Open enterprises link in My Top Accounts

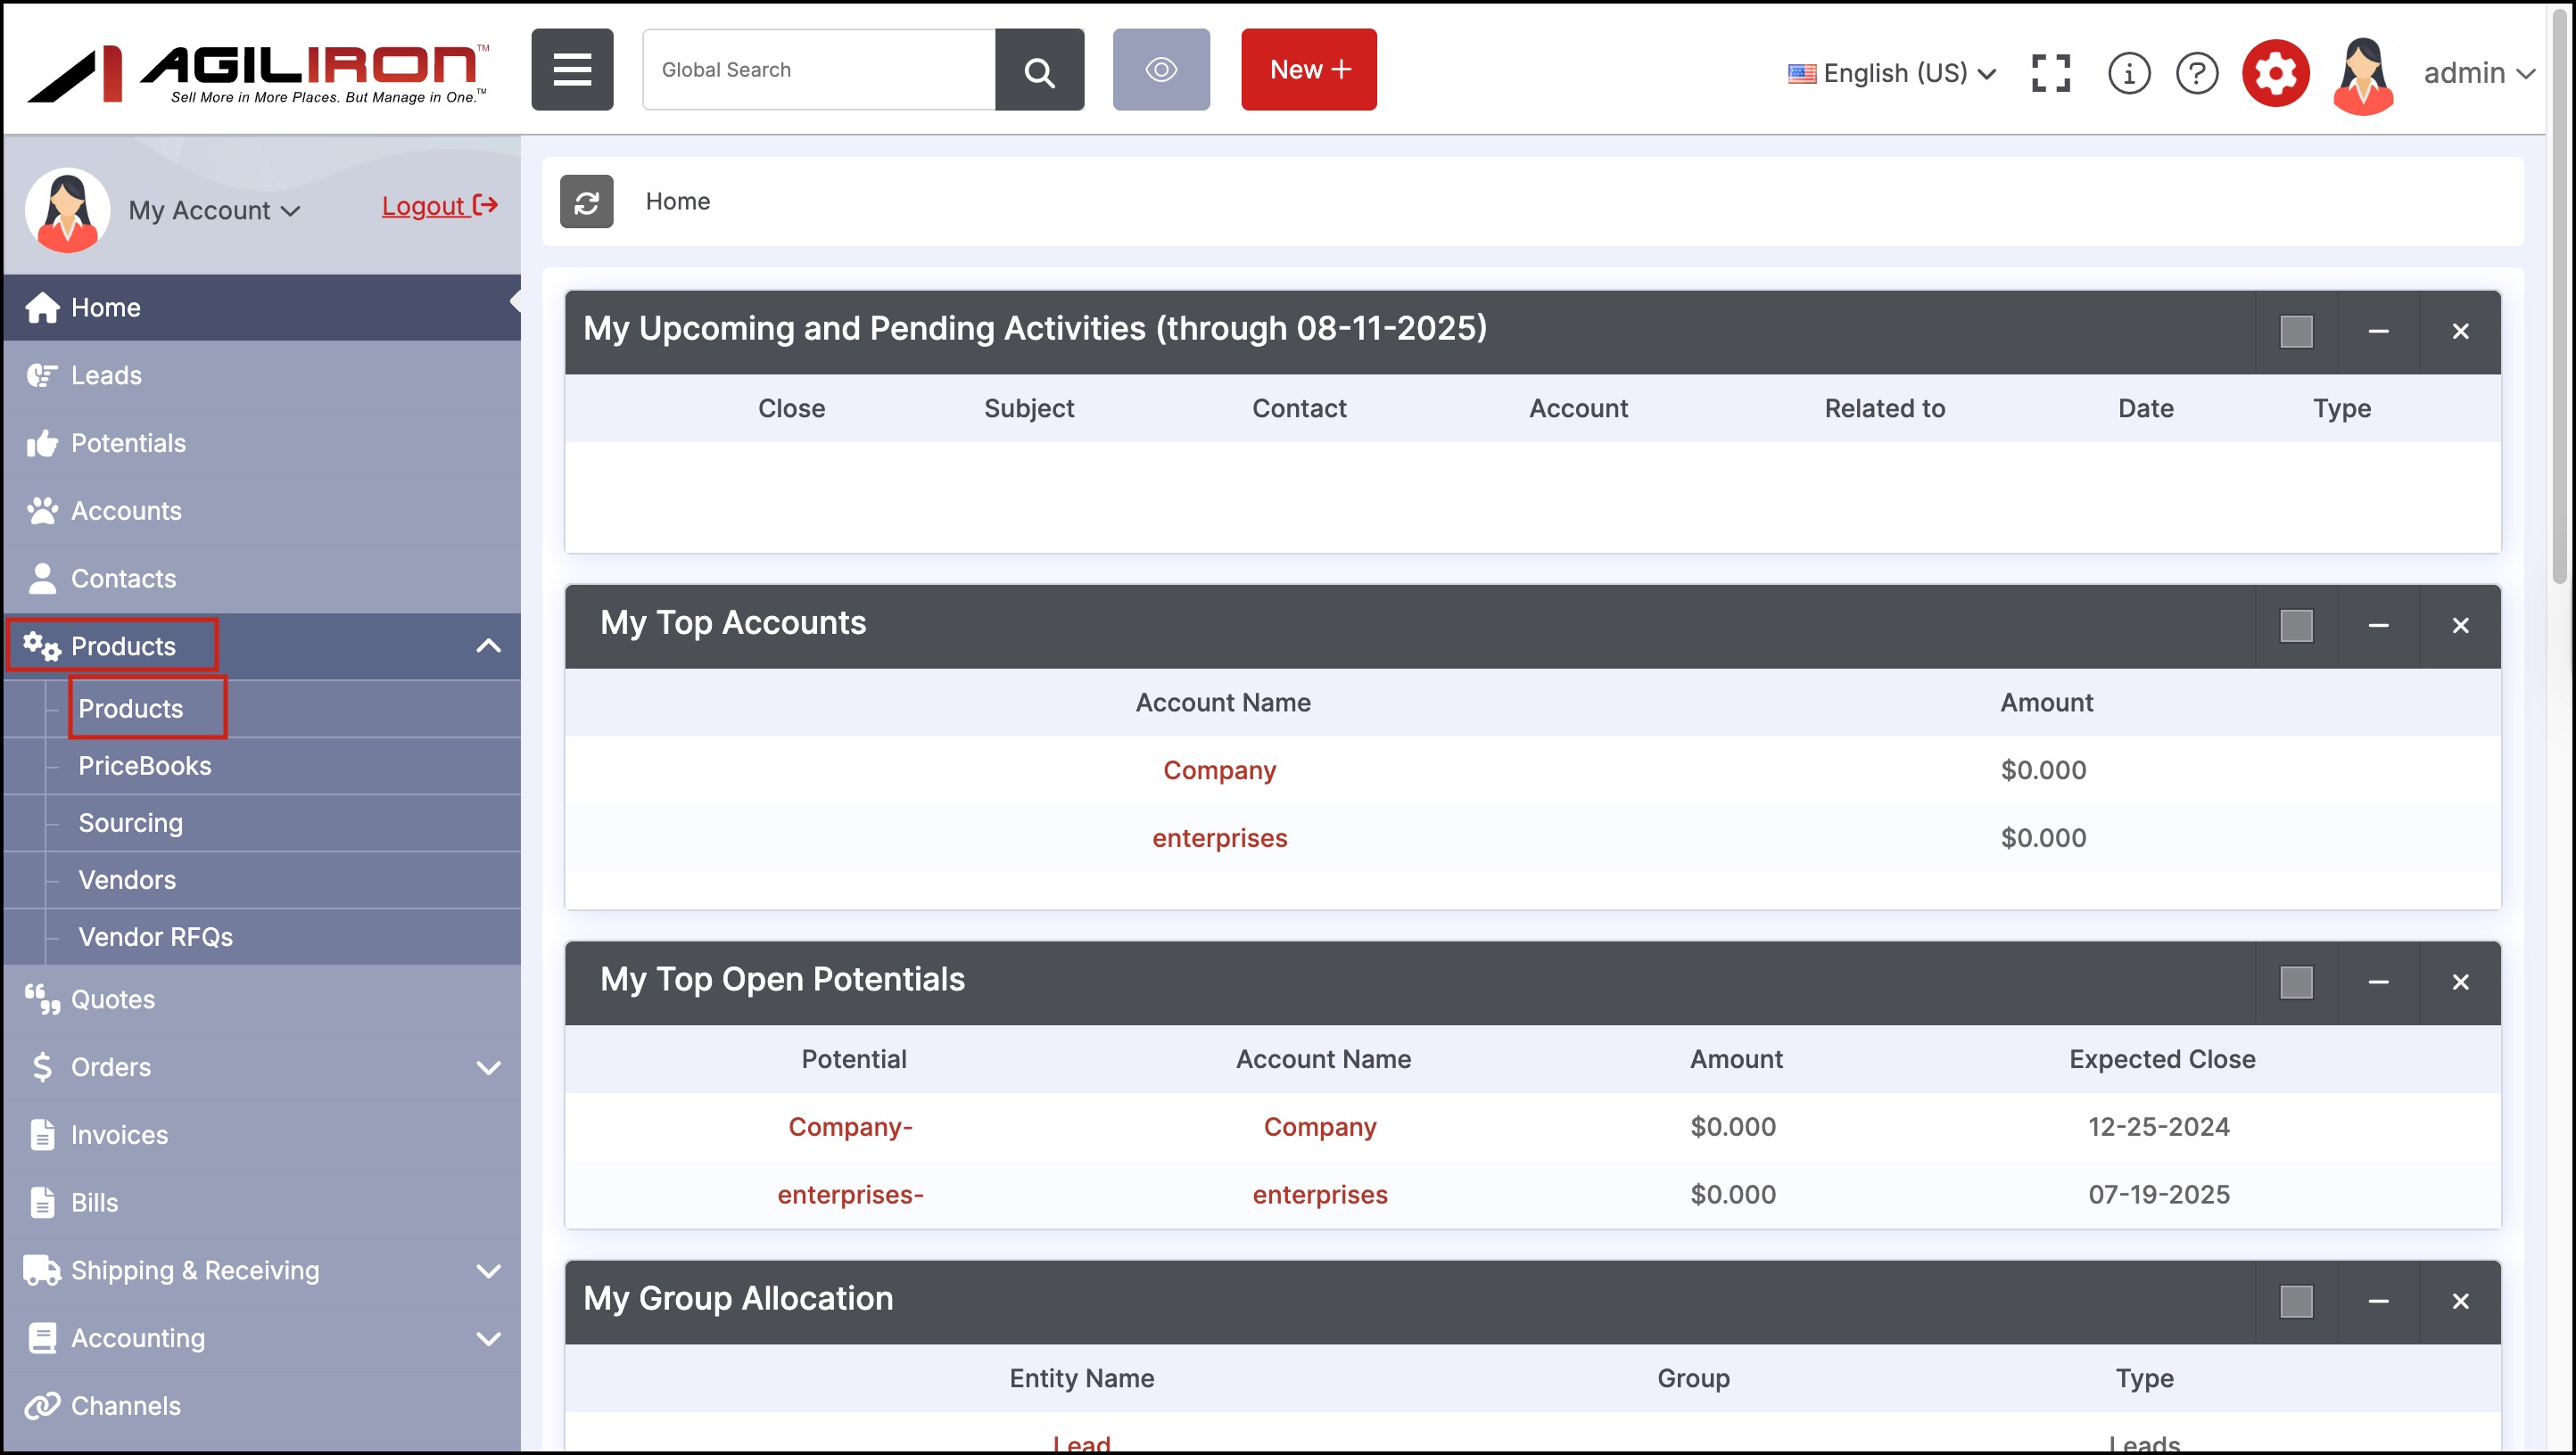click(x=1219, y=838)
